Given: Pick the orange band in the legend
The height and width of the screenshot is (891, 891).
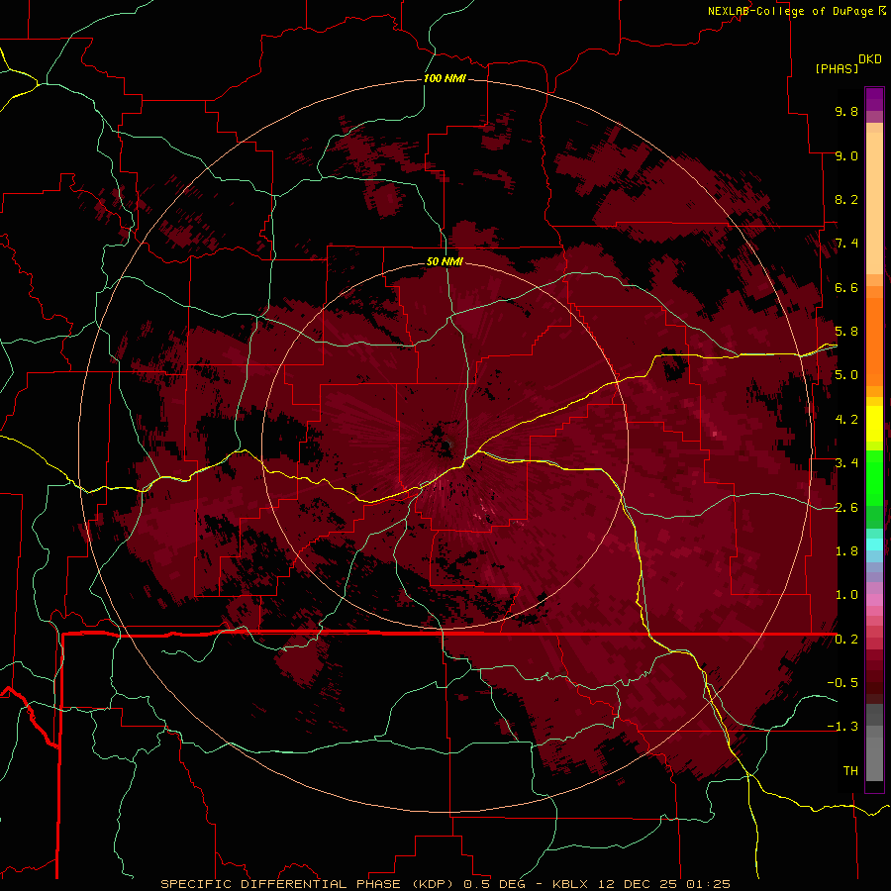Looking at the screenshot, I should click(x=874, y=341).
